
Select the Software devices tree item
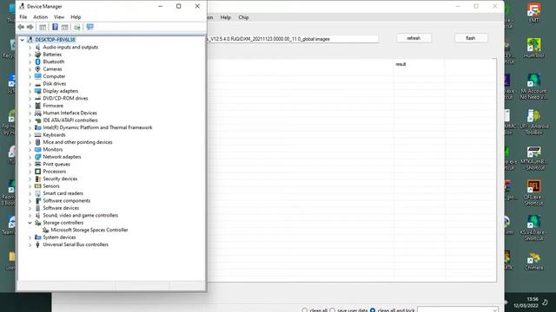[61, 208]
